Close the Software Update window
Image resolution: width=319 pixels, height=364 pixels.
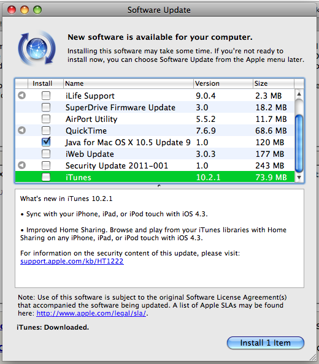pos(12,10)
